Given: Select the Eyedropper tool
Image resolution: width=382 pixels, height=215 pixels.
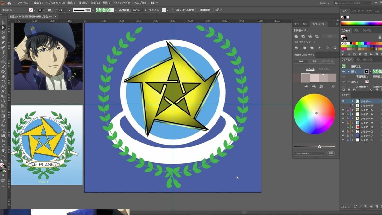Looking at the screenshot, I should [3, 121].
